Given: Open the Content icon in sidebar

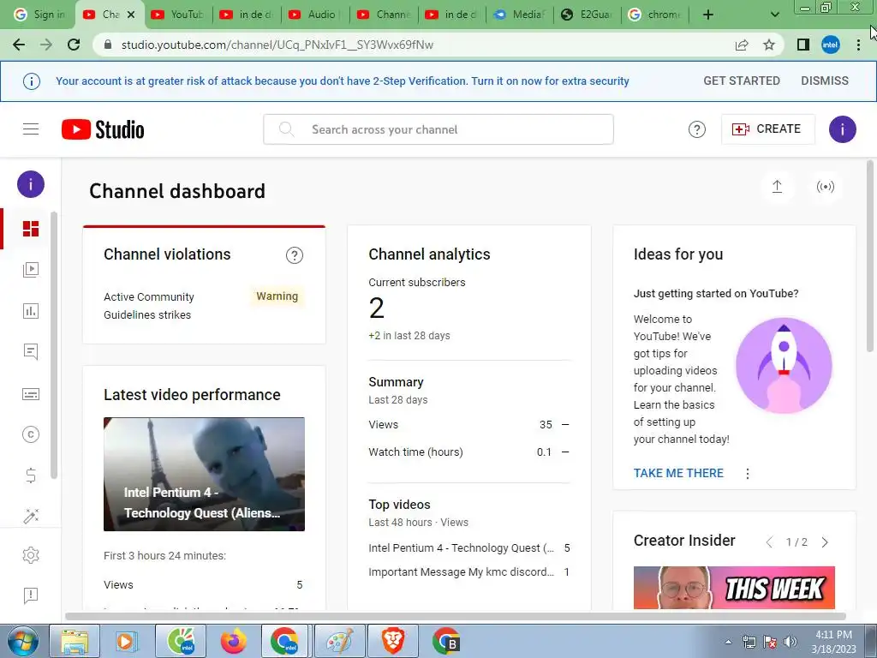Looking at the screenshot, I should click(x=31, y=270).
